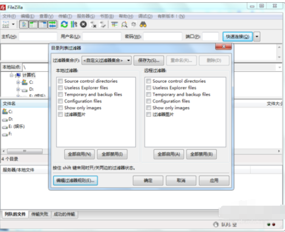Click the cancel current operation icon

(x=83, y=24)
